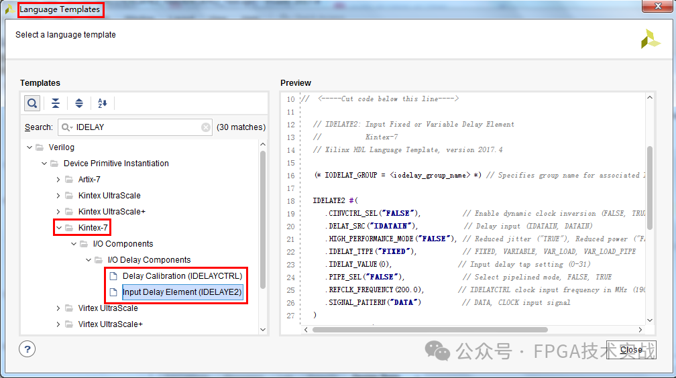Collapse the Kintex-7 tree node
The width and height of the screenshot is (676, 378).
[59, 228]
